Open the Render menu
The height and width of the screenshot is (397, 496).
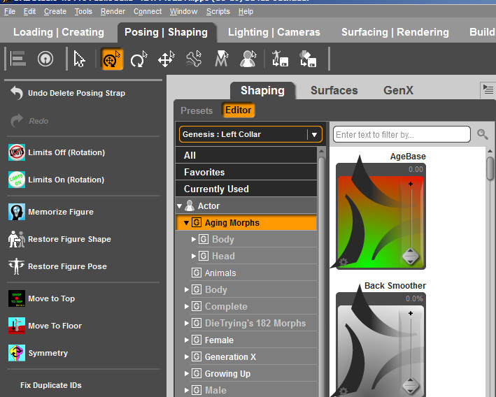click(x=113, y=11)
